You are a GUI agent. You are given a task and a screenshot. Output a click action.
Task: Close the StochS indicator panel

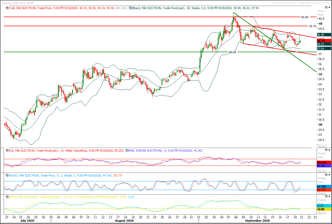tap(329, 175)
